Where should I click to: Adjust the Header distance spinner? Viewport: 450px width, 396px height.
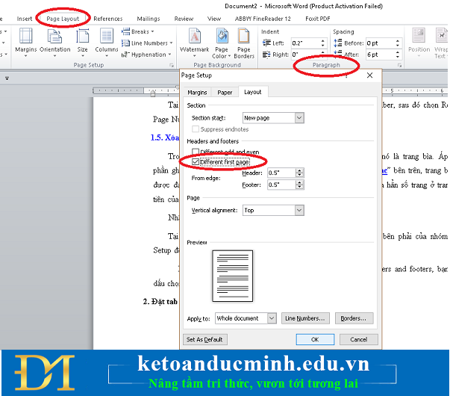pos(299,173)
